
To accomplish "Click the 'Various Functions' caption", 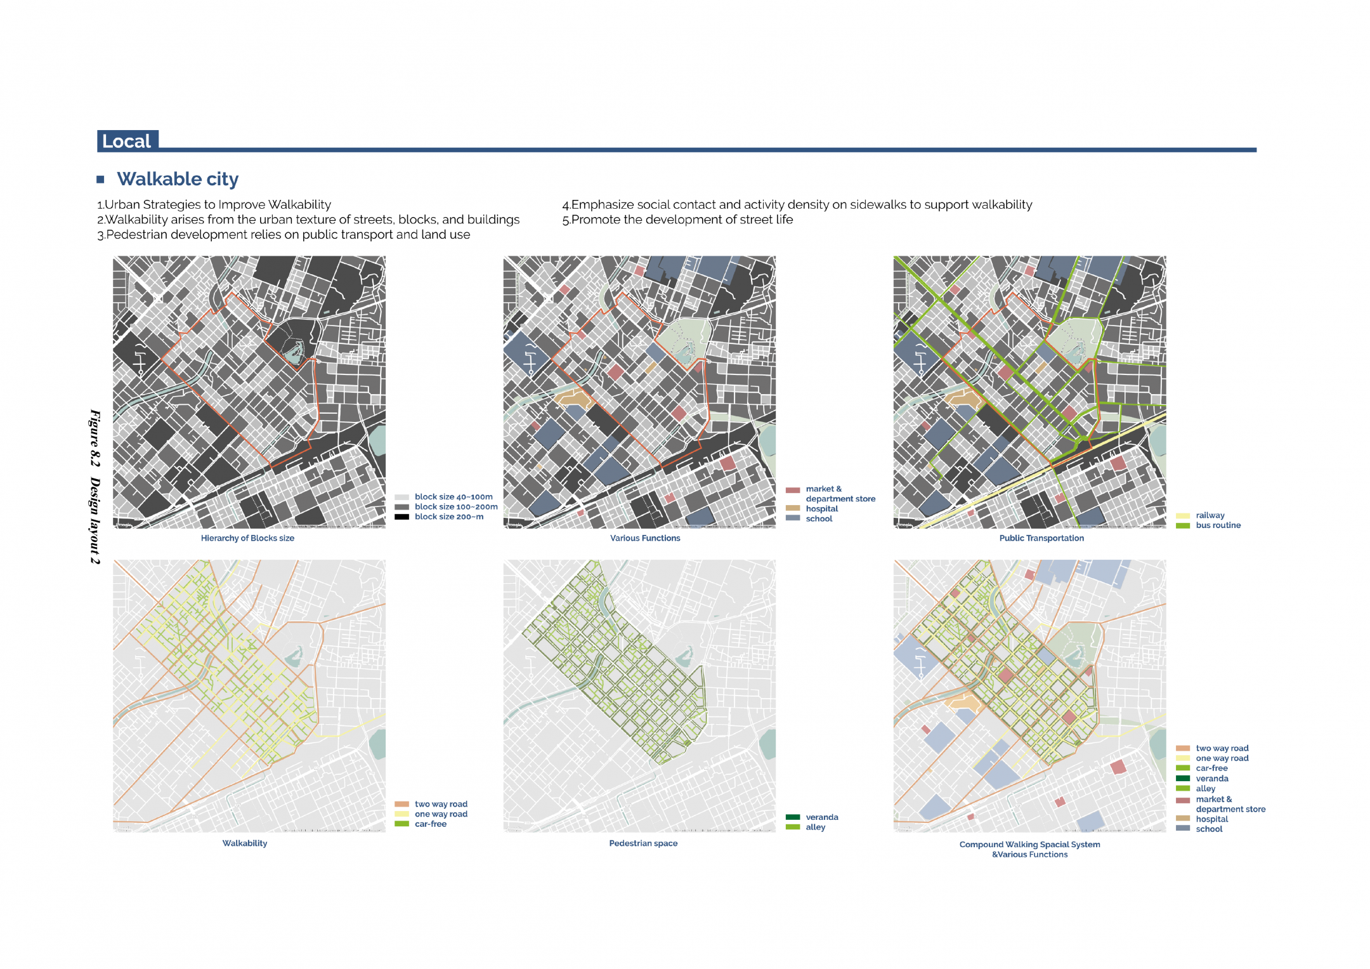I will point(645,538).
